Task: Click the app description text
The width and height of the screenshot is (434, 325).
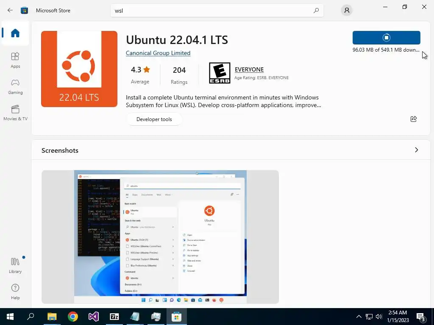Action: click(x=223, y=101)
